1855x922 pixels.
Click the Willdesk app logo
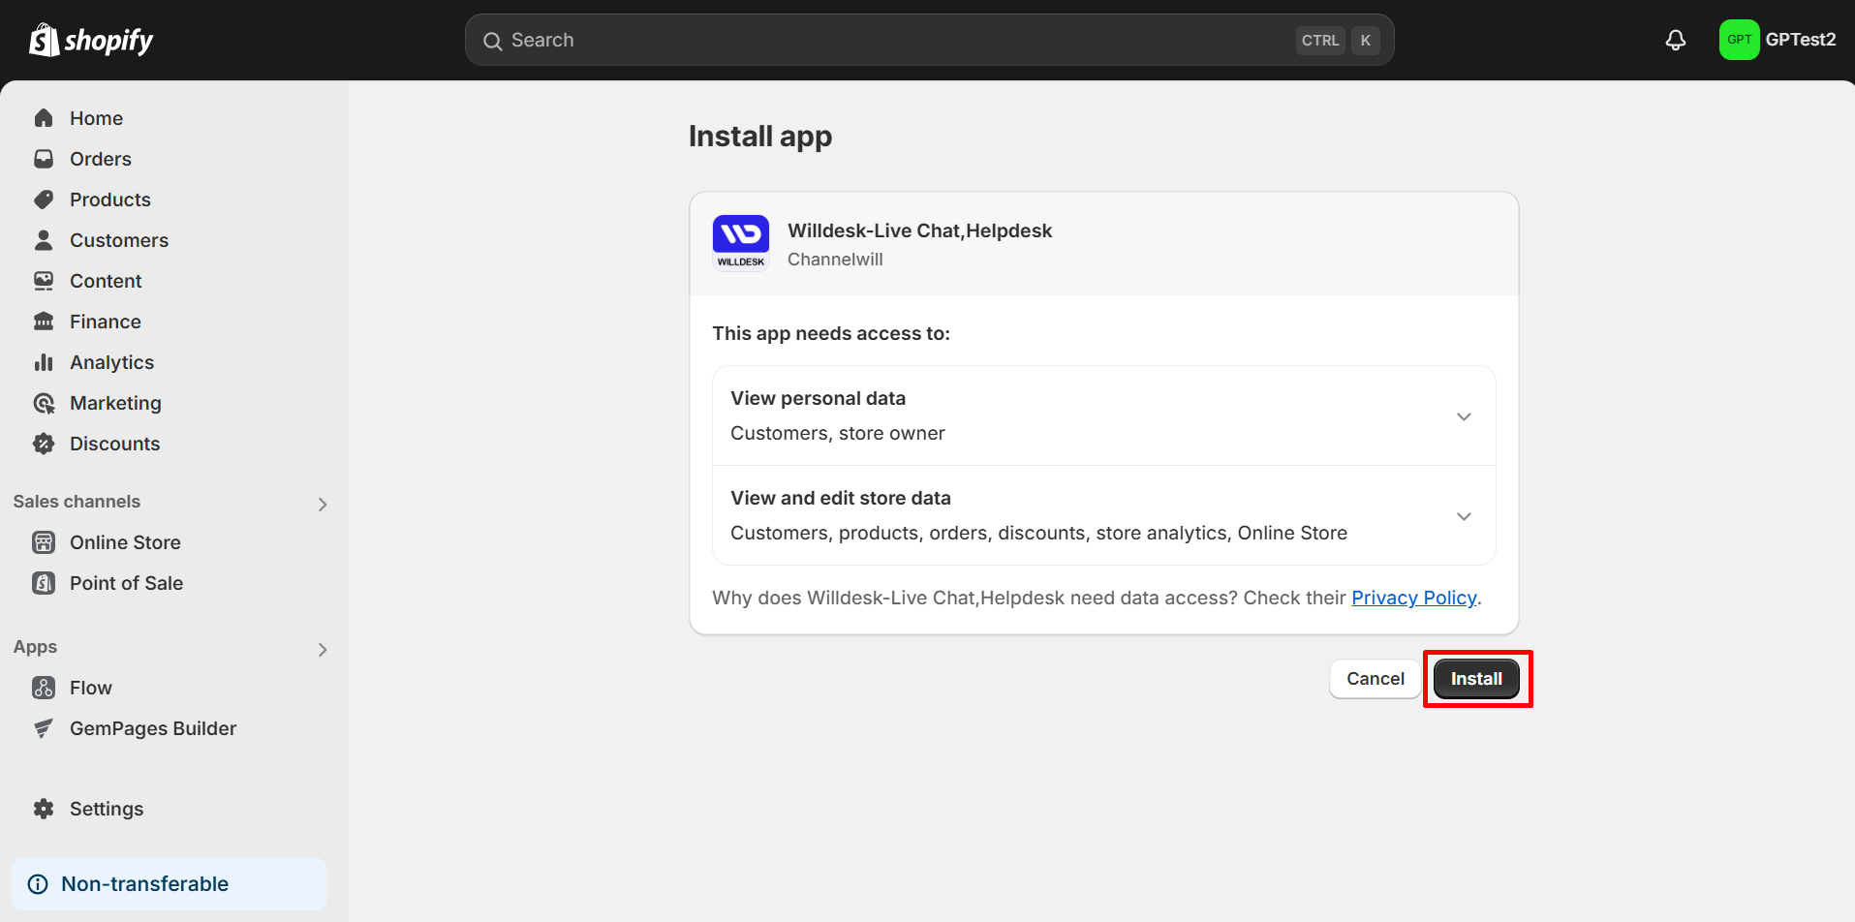tap(740, 241)
